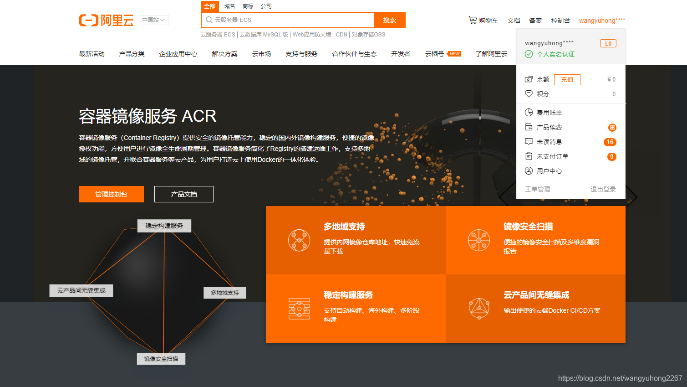Click the unread messages count badge 16
The height and width of the screenshot is (387, 687).
[610, 142]
